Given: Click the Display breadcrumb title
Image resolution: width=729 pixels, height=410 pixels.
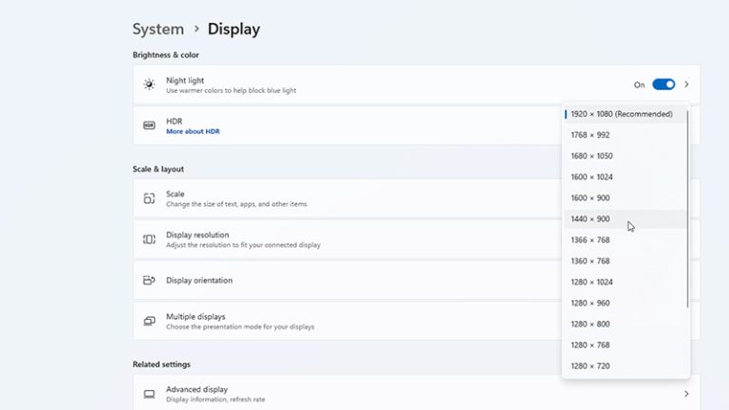Looking at the screenshot, I should [x=234, y=28].
